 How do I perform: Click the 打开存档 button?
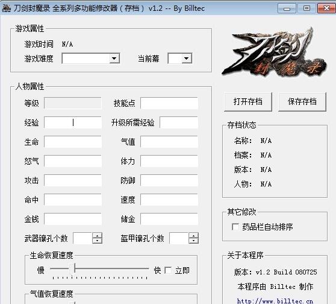point(248,102)
